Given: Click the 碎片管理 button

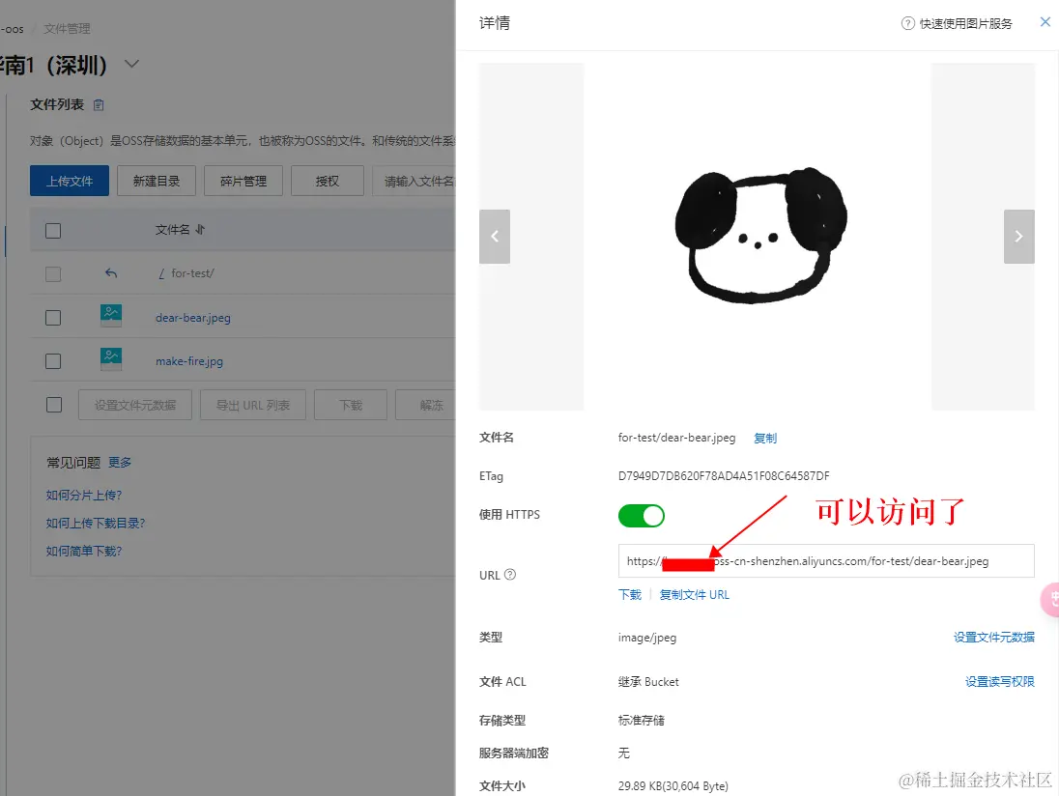Looking at the screenshot, I should tap(243, 181).
